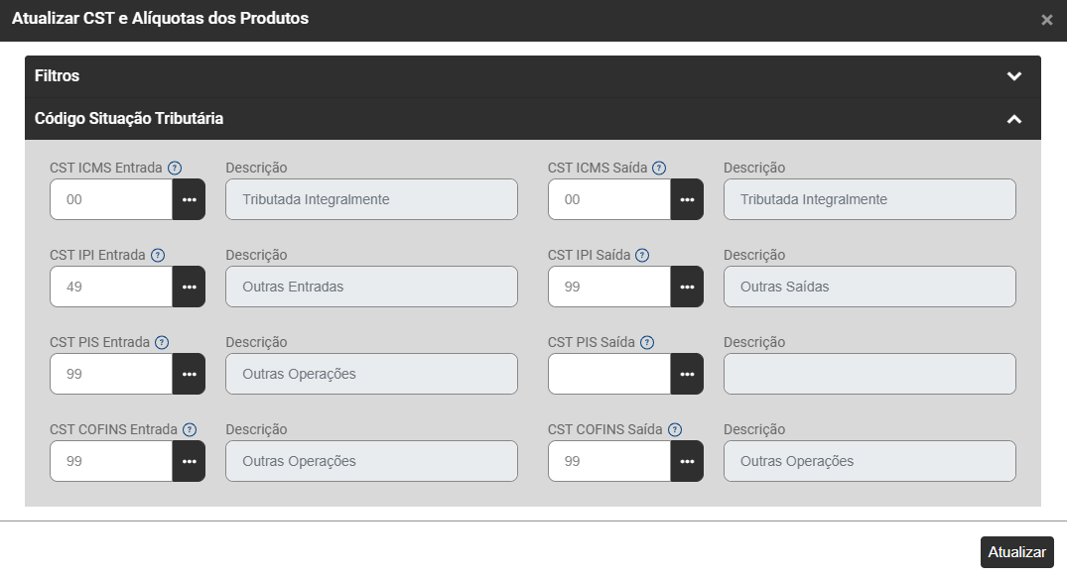The height and width of the screenshot is (579, 1067).
Task: Show help icon for CST PIS Saída
Action: (x=647, y=343)
